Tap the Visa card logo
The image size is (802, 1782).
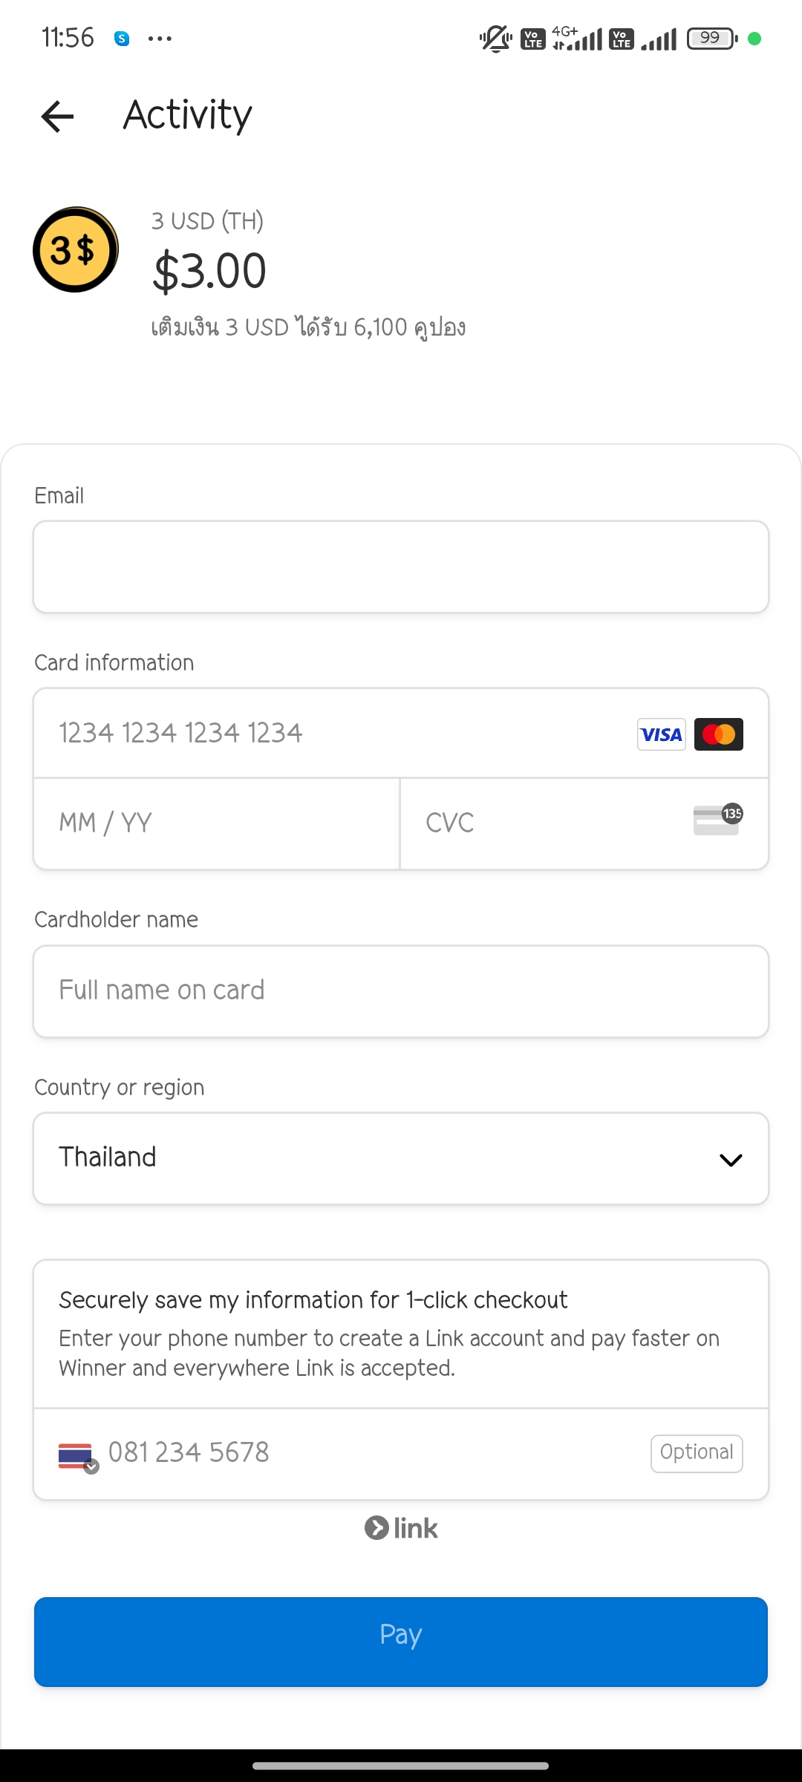[661, 734]
